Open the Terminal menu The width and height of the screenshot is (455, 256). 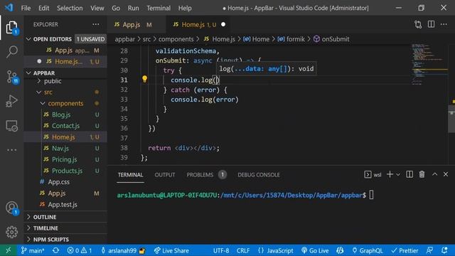[159, 8]
